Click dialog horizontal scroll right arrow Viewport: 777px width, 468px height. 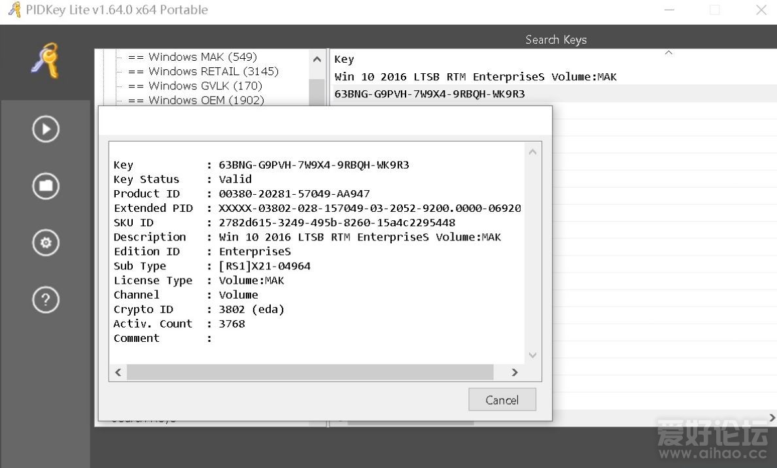click(x=514, y=373)
